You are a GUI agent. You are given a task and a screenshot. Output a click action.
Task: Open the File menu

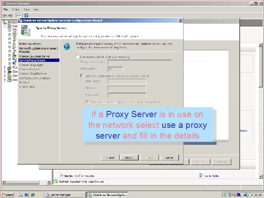click(6, 9)
